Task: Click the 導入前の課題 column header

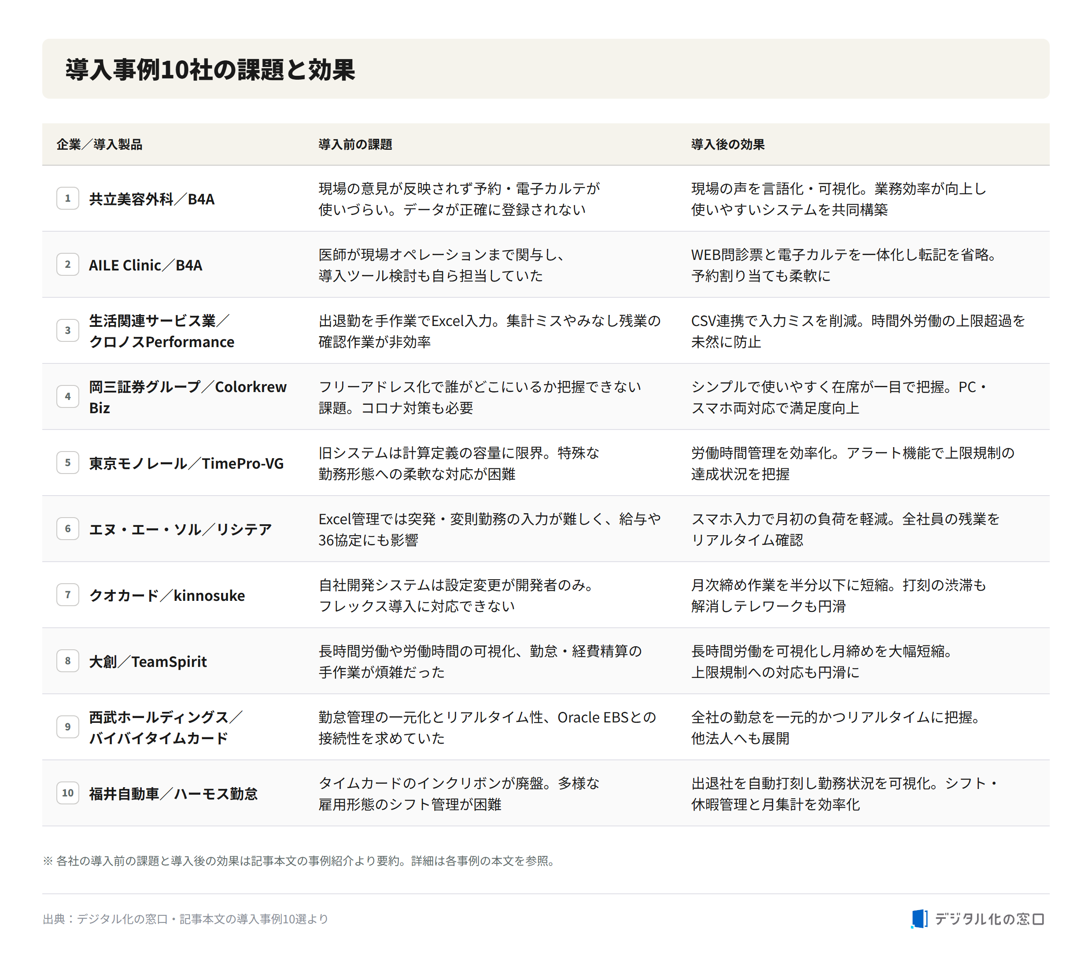Action: [355, 144]
